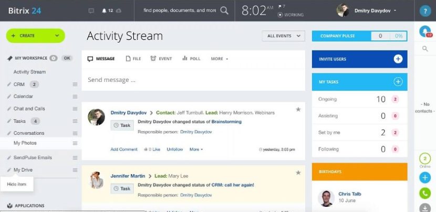The width and height of the screenshot is (436, 212).
Task: Click the Send message input field
Action: (193, 80)
